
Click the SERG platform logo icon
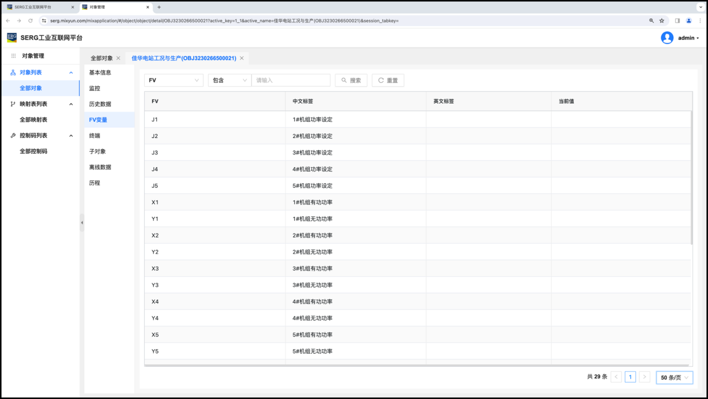12,37
